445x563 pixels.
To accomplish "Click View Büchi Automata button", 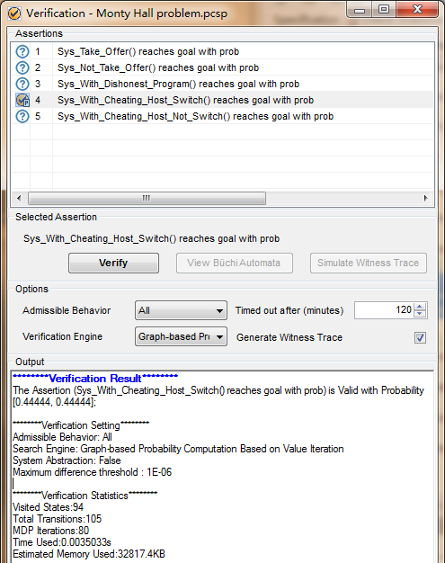I will [x=235, y=264].
